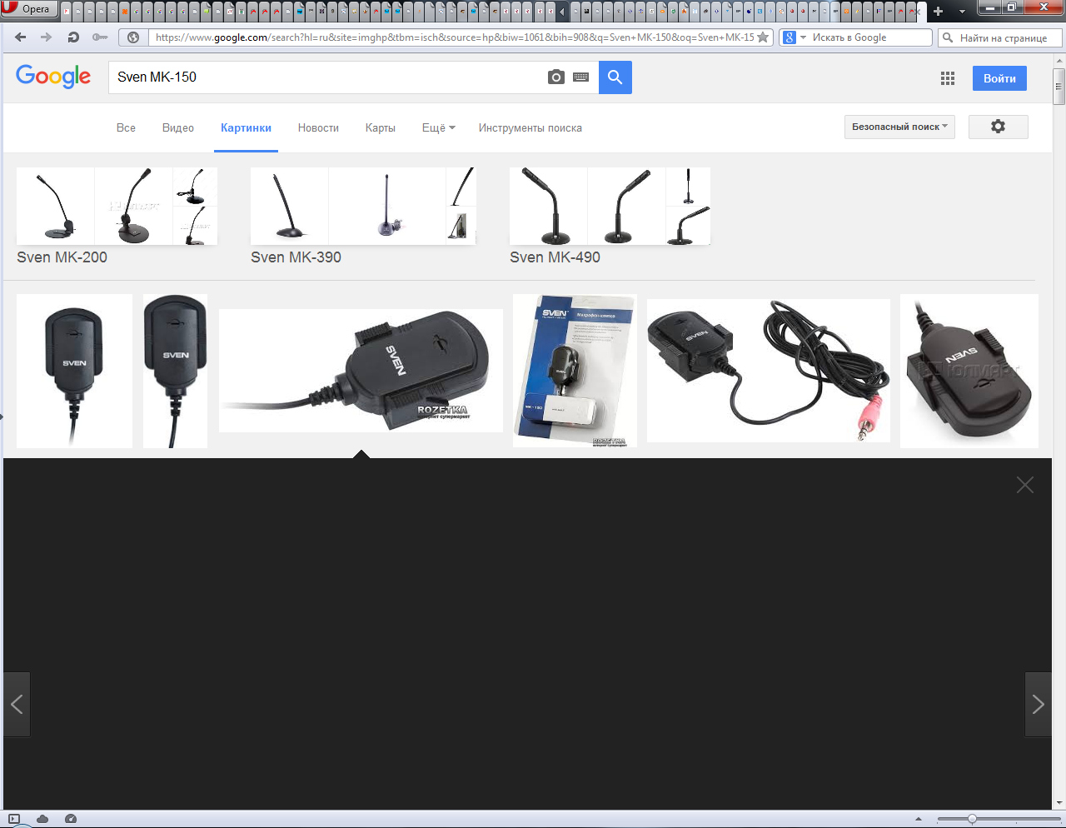This screenshot has width=1066, height=828.
Task: Bookmark this page with the star icon
Action: 763,37
